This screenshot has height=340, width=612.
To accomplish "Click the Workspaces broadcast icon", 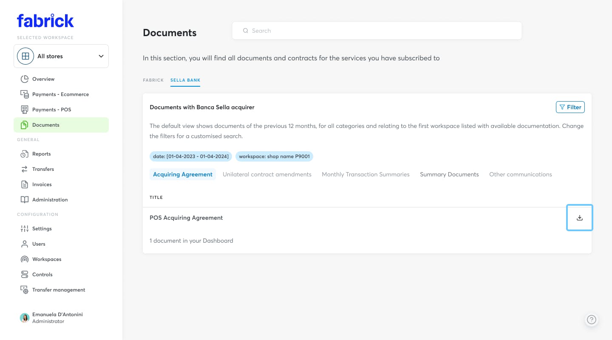I will (x=25, y=259).
